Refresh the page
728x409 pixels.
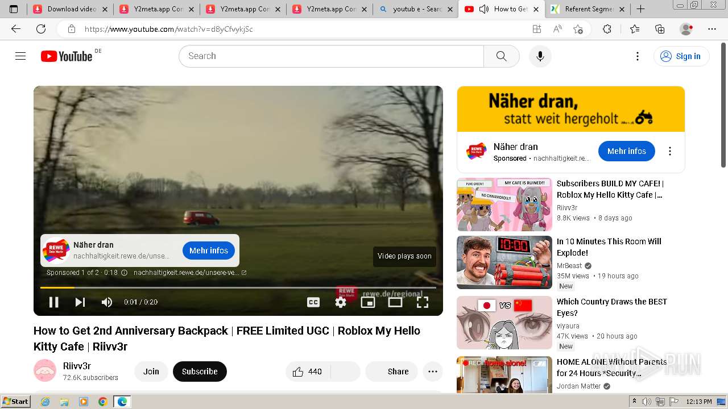click(41, 29)
